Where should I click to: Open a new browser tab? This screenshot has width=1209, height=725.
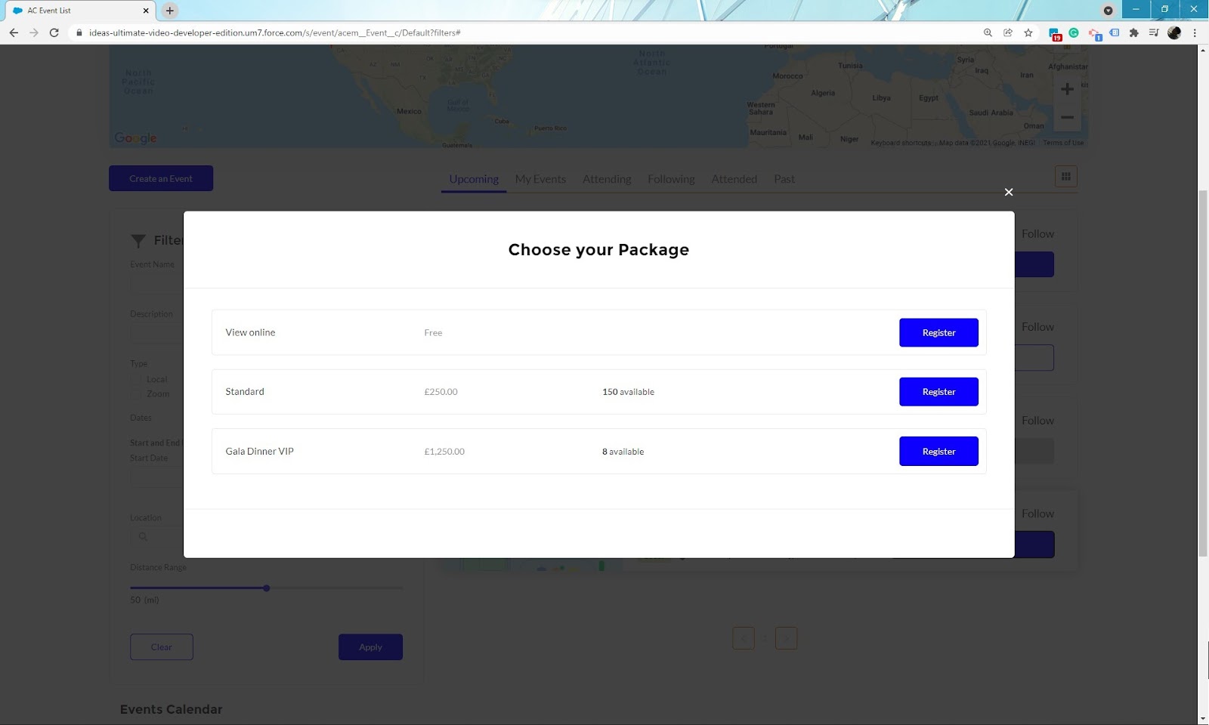[170, 11]
